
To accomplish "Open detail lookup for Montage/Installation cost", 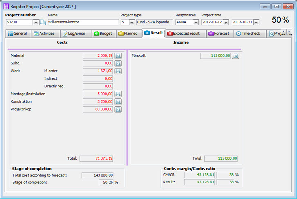I will click(118, 94).
